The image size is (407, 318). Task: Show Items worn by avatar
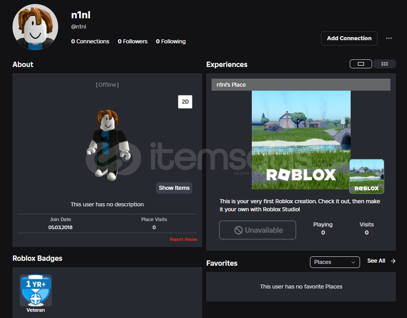click(174, 188)
